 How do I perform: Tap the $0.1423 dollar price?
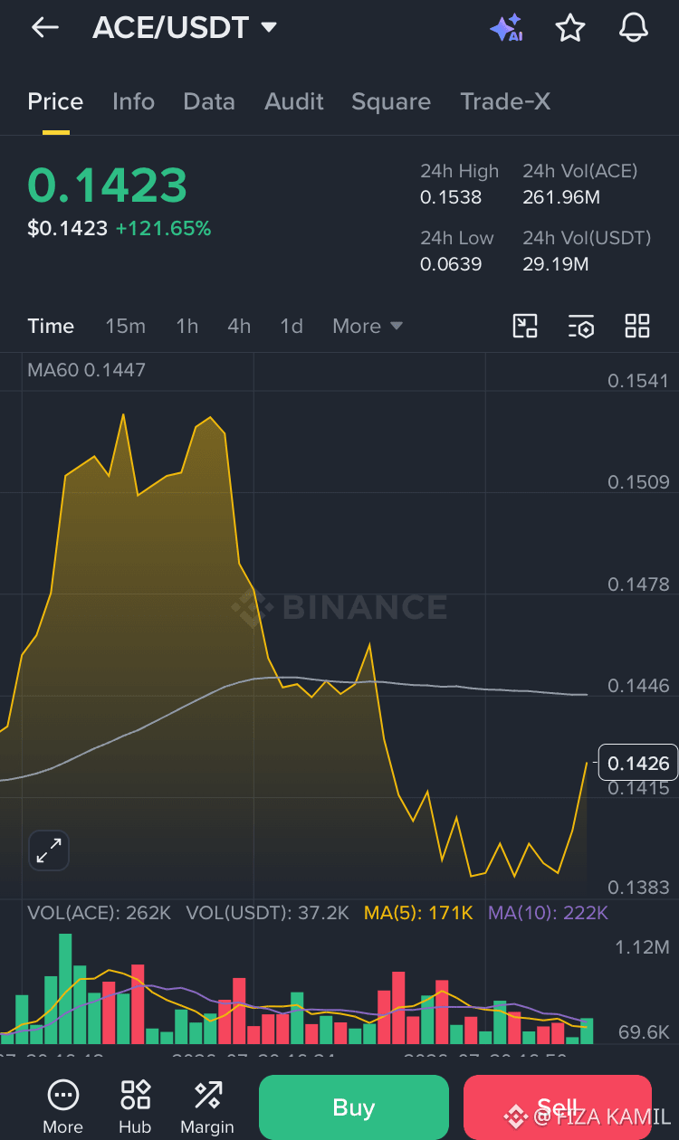[x=67, y=229]
